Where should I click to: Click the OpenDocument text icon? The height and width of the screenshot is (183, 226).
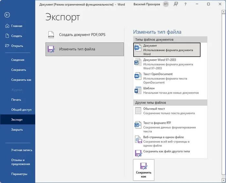tap(138, 76)
